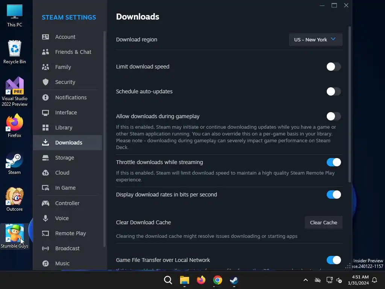Click the Music note icon
This screenshot has width=385, height=289.
[45, 263]
